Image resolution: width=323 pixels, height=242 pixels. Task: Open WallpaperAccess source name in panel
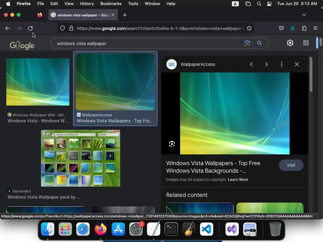(x=198, y=64)
